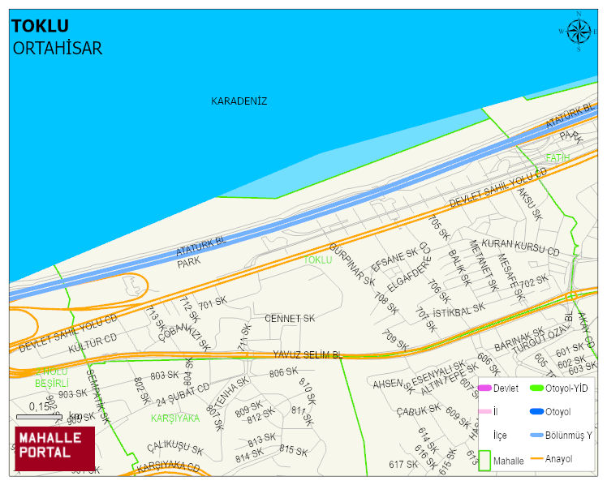Image resolution: width=607 pixels, height=485 pixels.
Task: Click the KARADENİZ sea label
Action: pyautogui.click(x=239, y=101)
